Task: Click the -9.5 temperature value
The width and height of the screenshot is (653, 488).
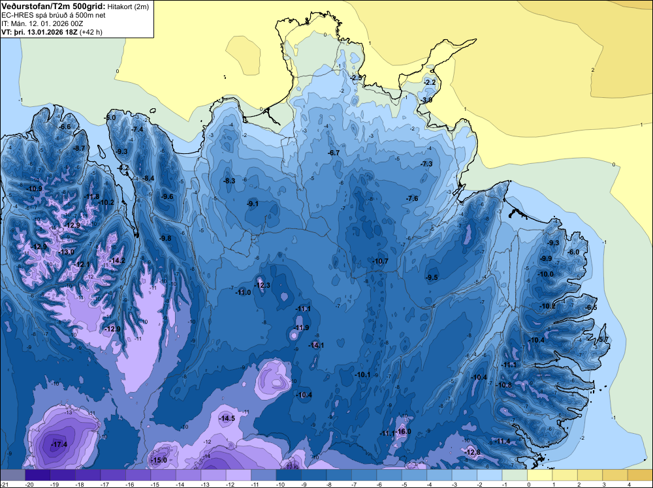Action: pyautogui.click(x=432, y=277)
